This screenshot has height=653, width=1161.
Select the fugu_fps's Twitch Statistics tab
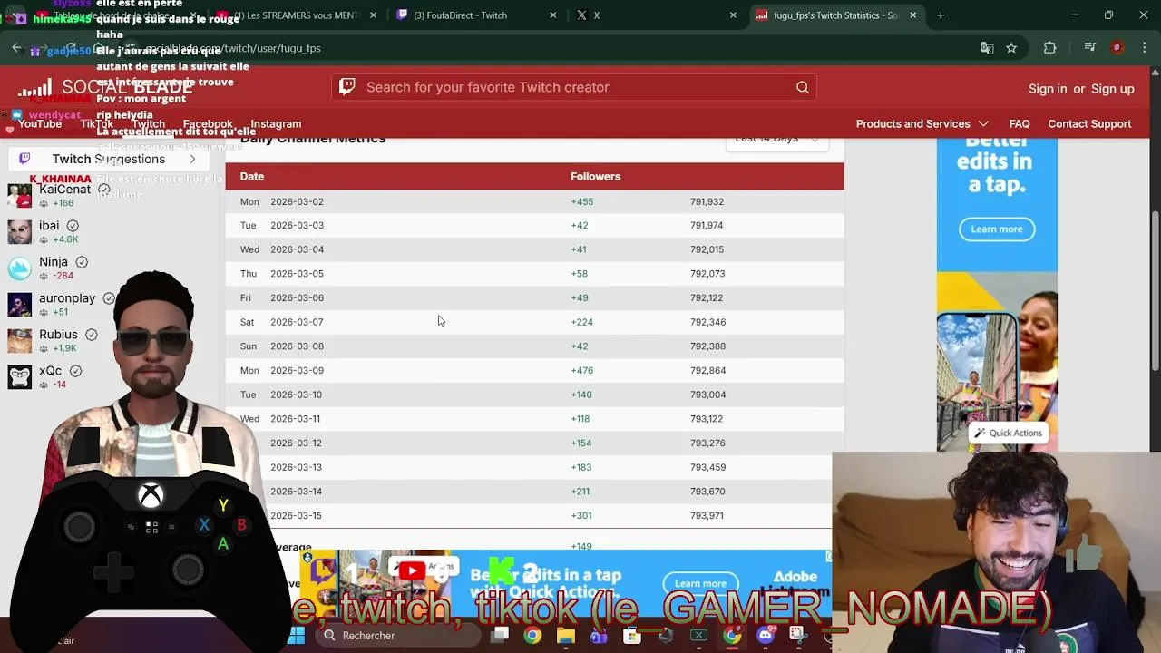[x=837, y=15]
